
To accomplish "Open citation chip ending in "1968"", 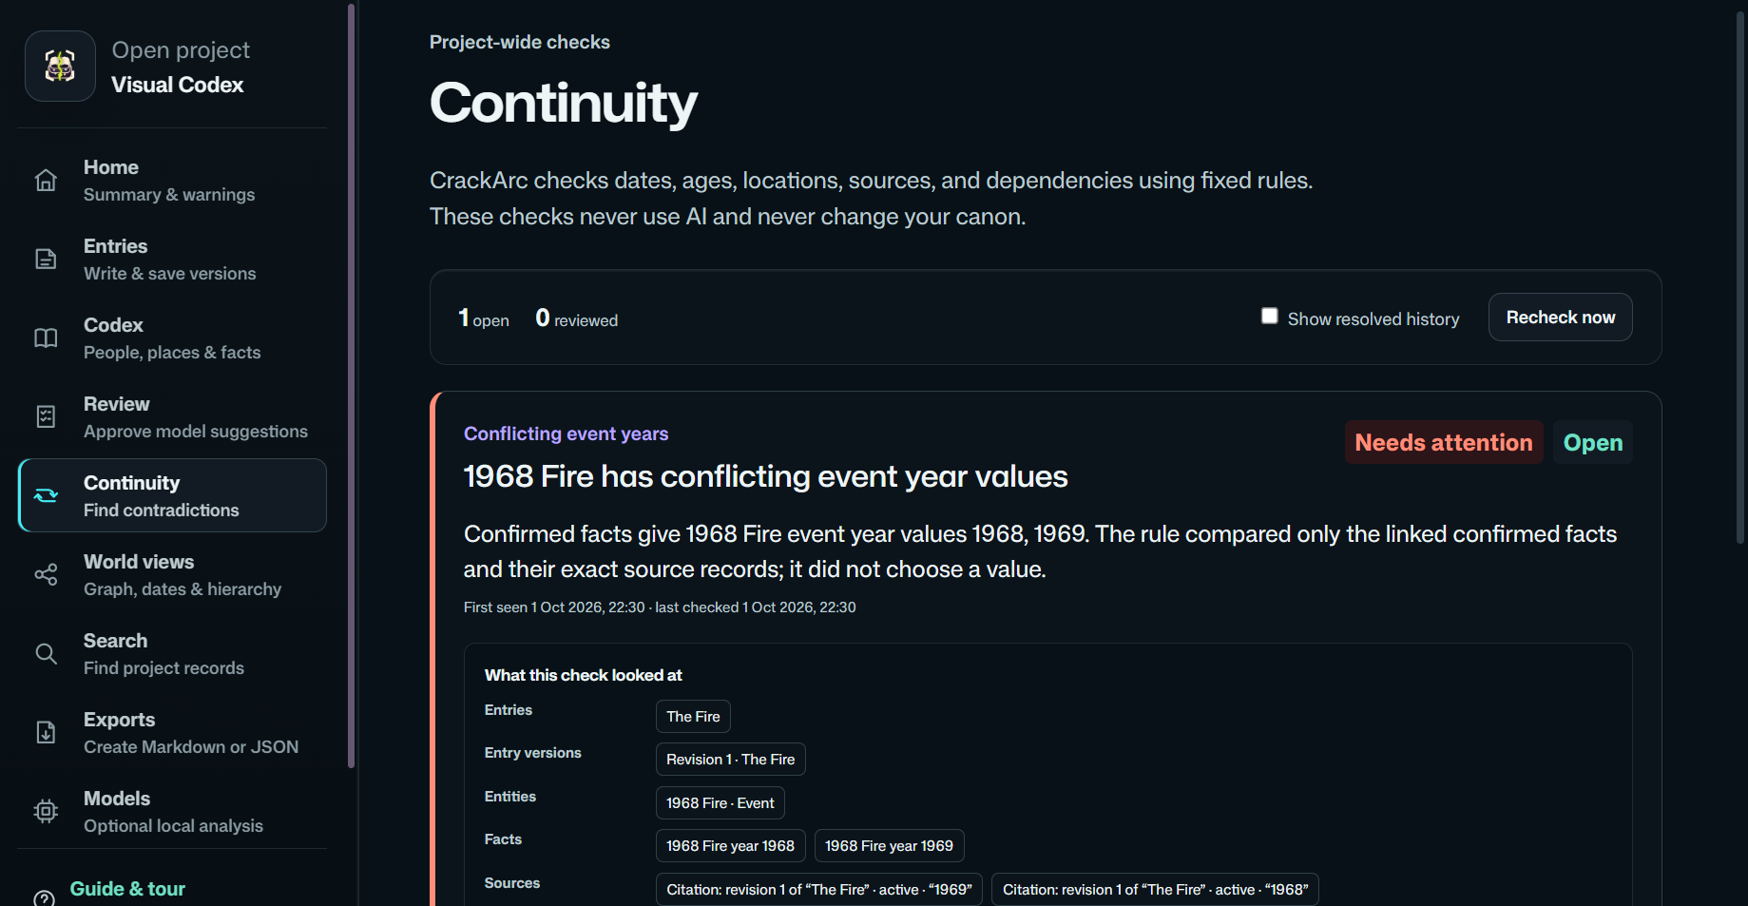I will [x=1155, y=890].
